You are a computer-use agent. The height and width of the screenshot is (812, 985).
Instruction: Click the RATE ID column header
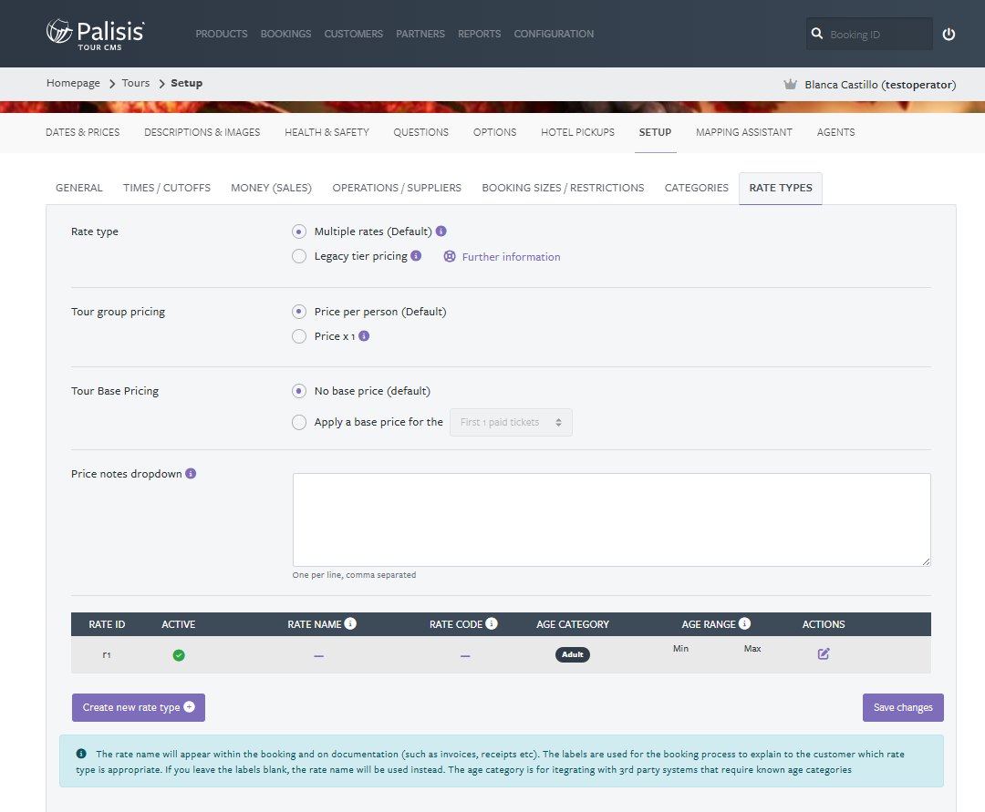pyautogui.click(x=107, y=624)
